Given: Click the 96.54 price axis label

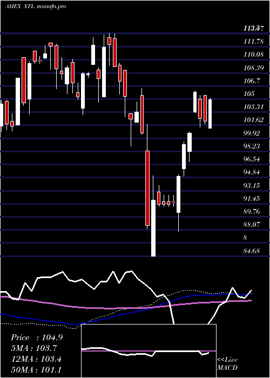Looking at the screenshot, I should [x=252, y=159].
